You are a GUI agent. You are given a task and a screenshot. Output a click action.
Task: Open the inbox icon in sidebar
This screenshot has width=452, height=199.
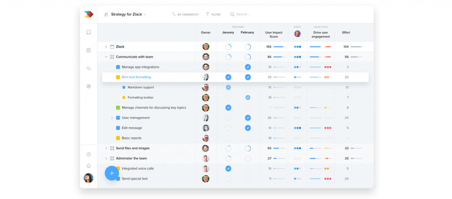coord(88,33)
